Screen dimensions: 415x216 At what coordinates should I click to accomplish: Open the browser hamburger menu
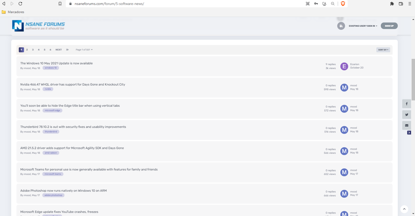[410, 4]
